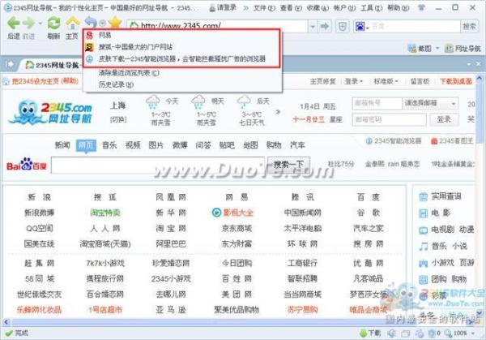Open the address bar history dropdown arrow
Screen dimensions: 486x340
point(313,27)
